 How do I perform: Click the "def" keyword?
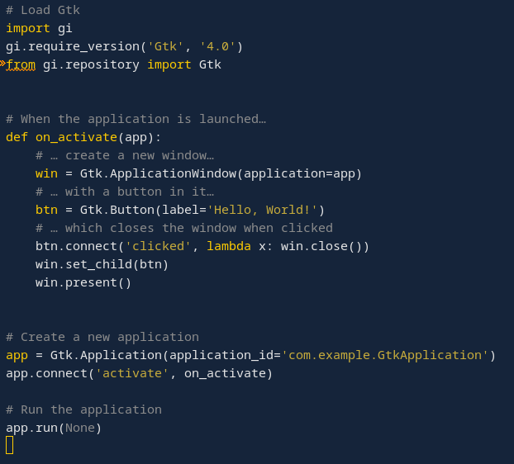(x=17, y=137)
